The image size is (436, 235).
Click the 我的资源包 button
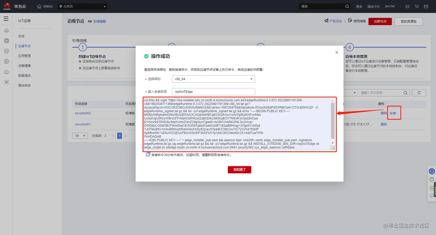pyautogui.click(x=409, y=21)
